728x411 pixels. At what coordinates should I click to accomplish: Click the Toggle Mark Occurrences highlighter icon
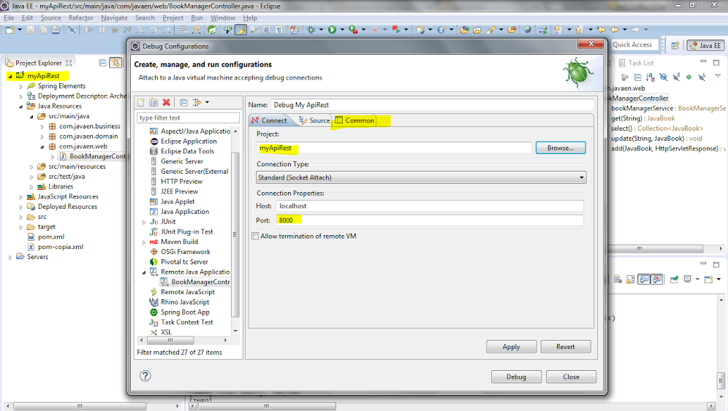point(240,30)
